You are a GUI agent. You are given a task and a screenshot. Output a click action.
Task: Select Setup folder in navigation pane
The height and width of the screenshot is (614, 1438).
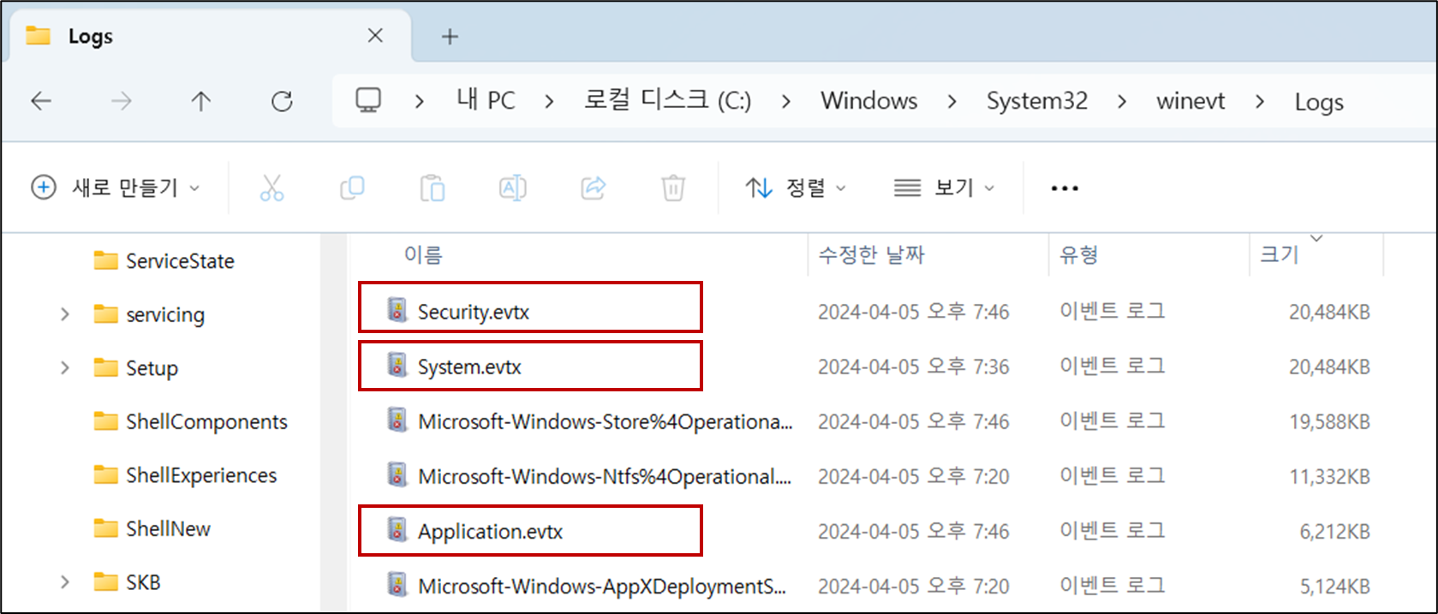pos(152,368)
